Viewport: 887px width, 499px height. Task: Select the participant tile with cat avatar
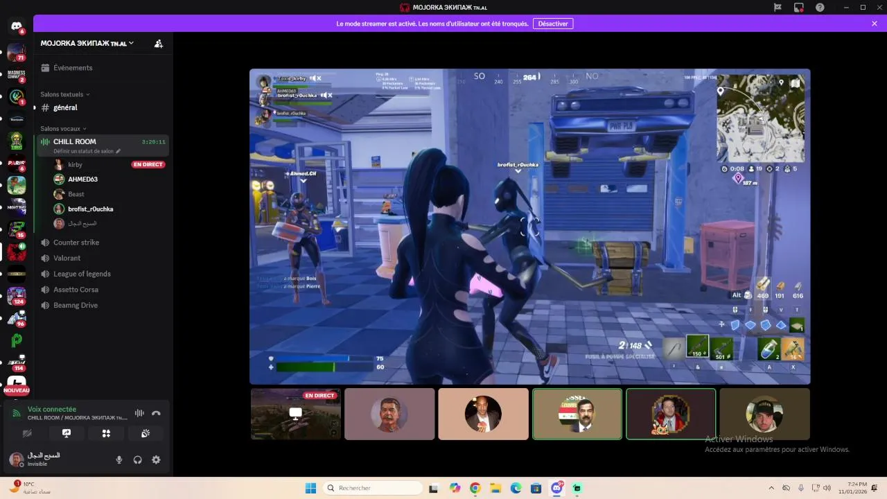[671, 414]
